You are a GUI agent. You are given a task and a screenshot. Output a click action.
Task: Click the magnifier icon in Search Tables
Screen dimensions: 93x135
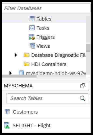pyautogui.click(x=82, y=98)
